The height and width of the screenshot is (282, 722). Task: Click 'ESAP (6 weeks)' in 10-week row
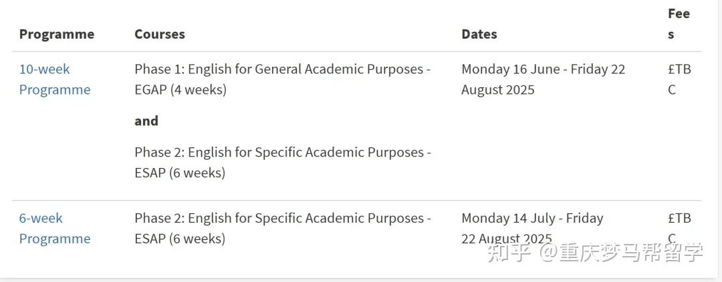(x=179, y=173)
